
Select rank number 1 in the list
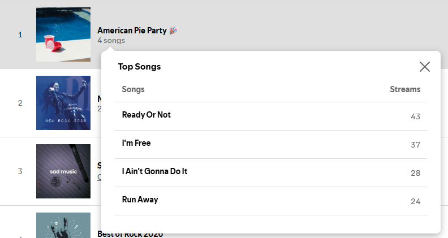[20, 34]
